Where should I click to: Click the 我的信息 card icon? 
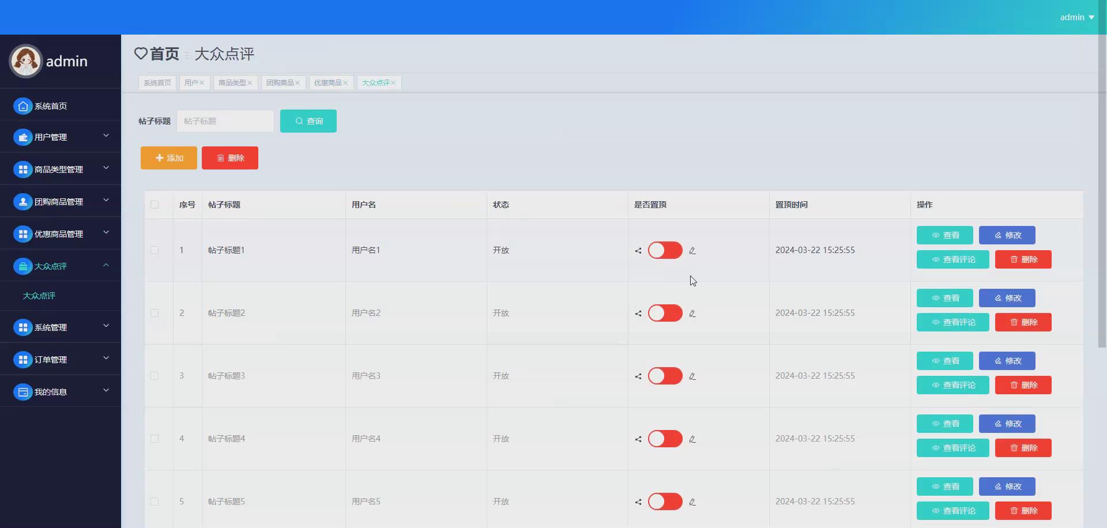pyautogui.click(x=23, y=392)
